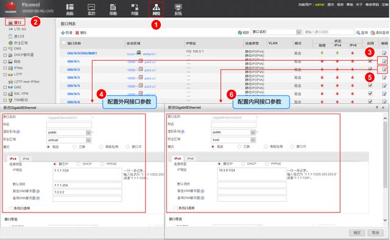Click the 新建 plus icon above interface list
The image size is (390, 240).
[63, 33]
